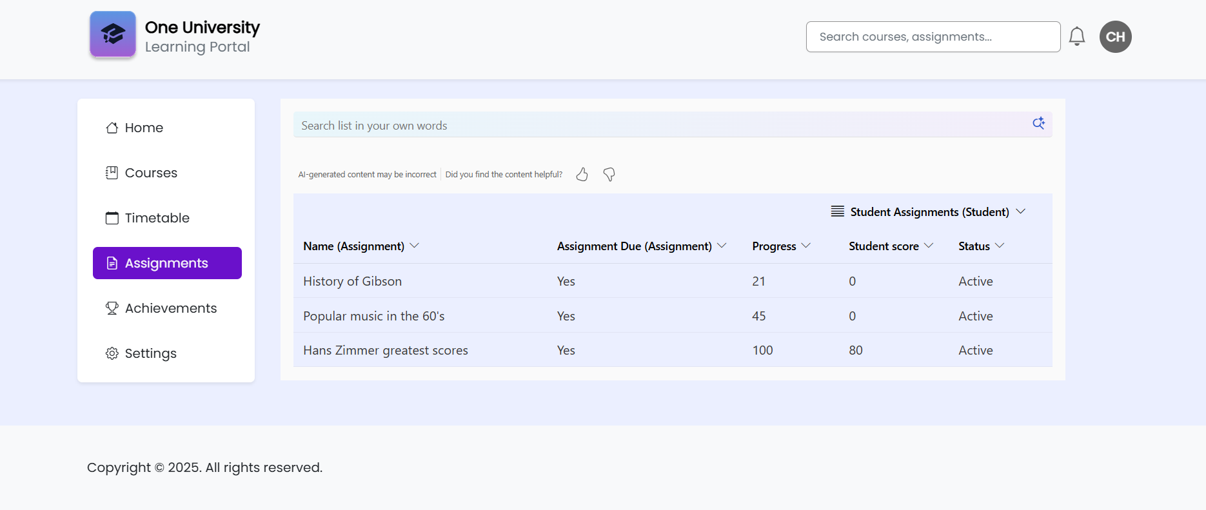
Task: Open the Student score column menu
Action: point(929,246)
